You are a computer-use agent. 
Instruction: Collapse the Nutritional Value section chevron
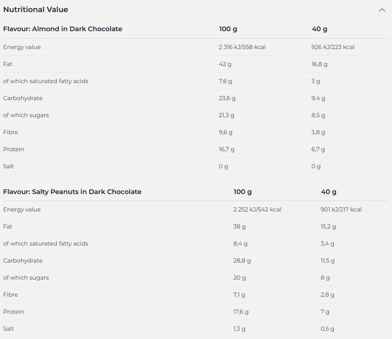click(382, 10)
